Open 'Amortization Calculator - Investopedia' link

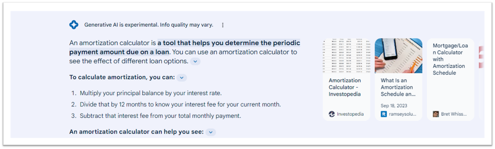(345, 87)
